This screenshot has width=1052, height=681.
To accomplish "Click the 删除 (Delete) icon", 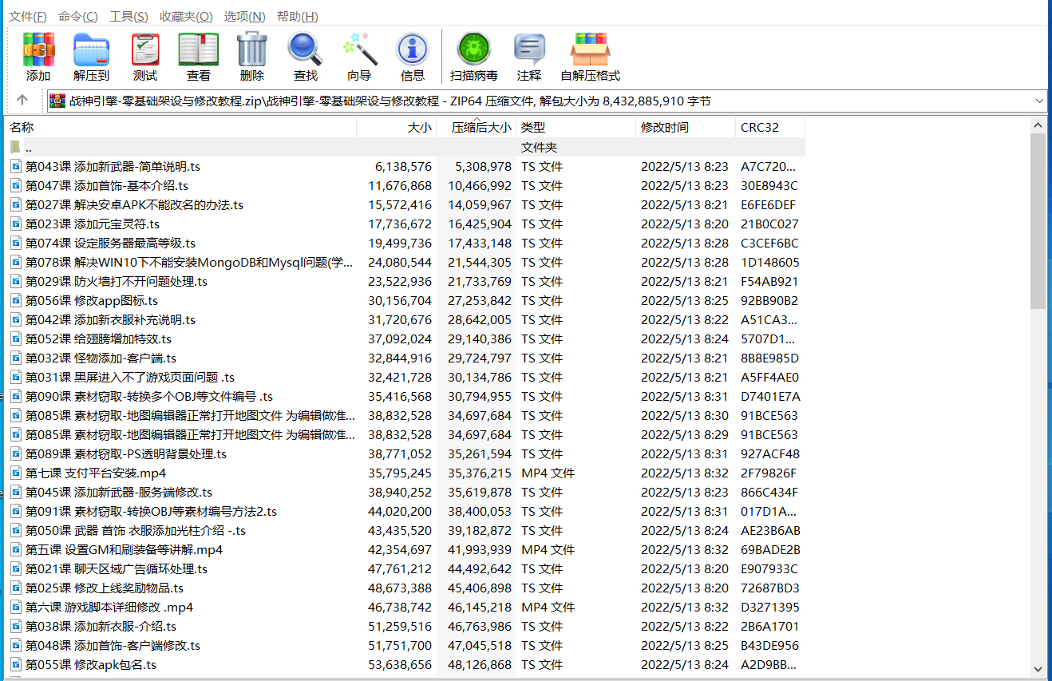I will click(x=251, y=56).
